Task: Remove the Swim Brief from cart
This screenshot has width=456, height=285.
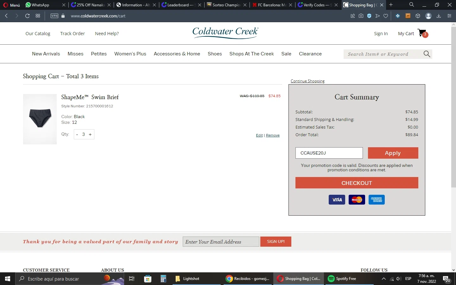Action: (x=273, y=135)
